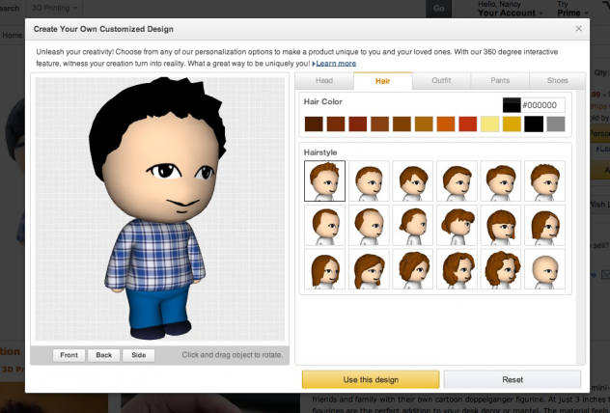Image resolution: width=610 pixels, height=413 pixels.
Task: Show the Back view of figurine
Action: pos(104,355)
